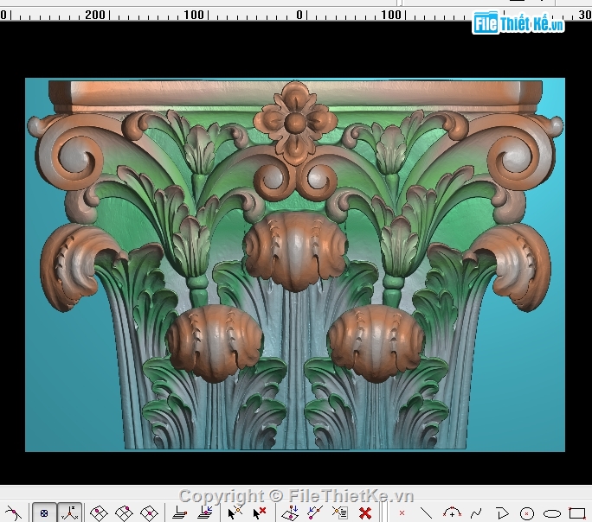The width and height of the screenshot is (592, 522).
Task: Click the Corinthian capital relief model preview
Action: point(295,264)
